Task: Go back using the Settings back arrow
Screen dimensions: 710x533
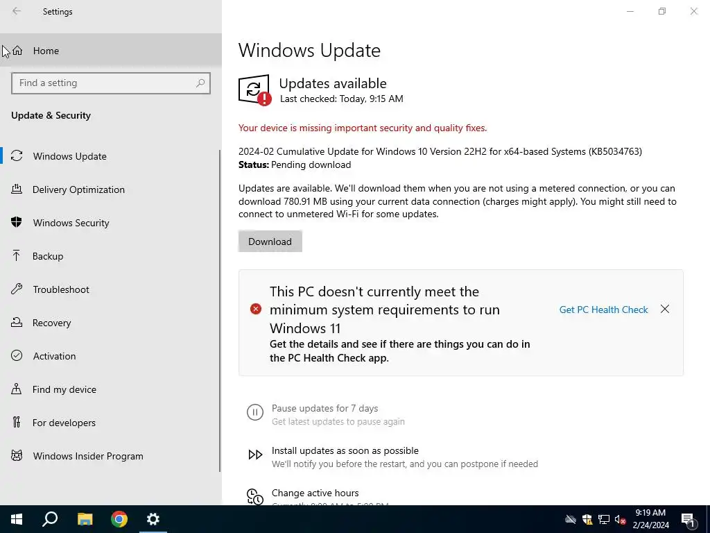Action: point(17,11)
